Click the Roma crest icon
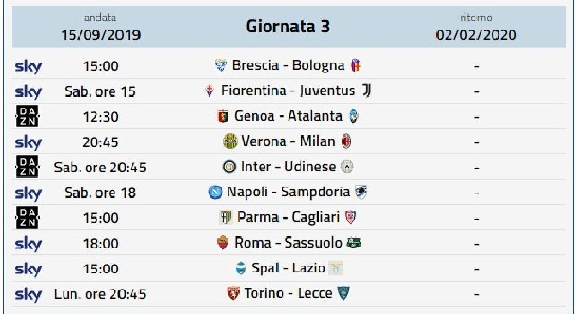The image size is (577, 314). (223, 242)
